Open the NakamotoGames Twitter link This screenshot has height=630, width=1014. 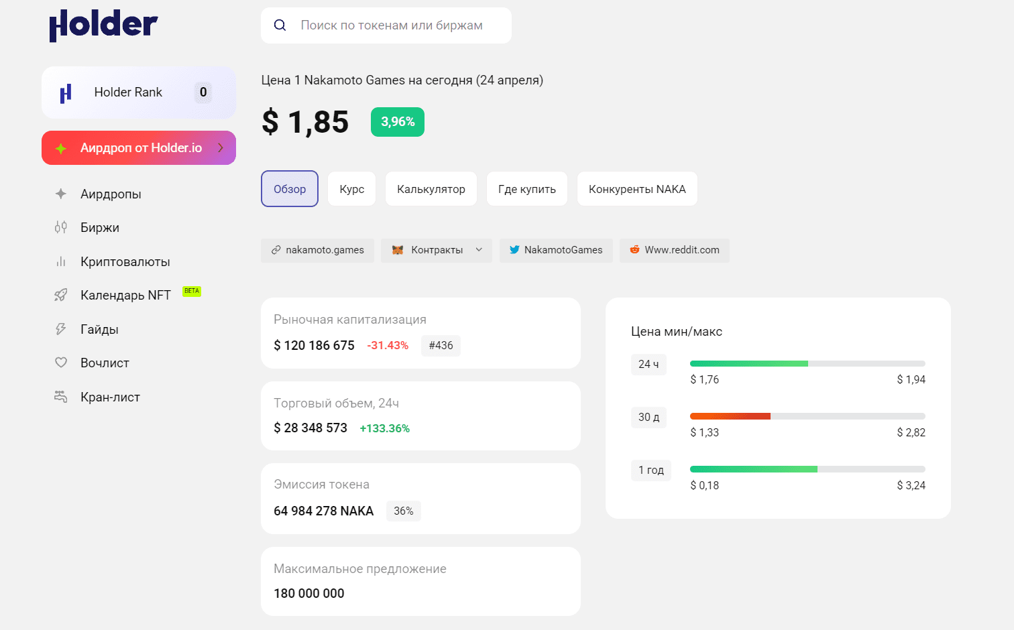click(556, 250)
